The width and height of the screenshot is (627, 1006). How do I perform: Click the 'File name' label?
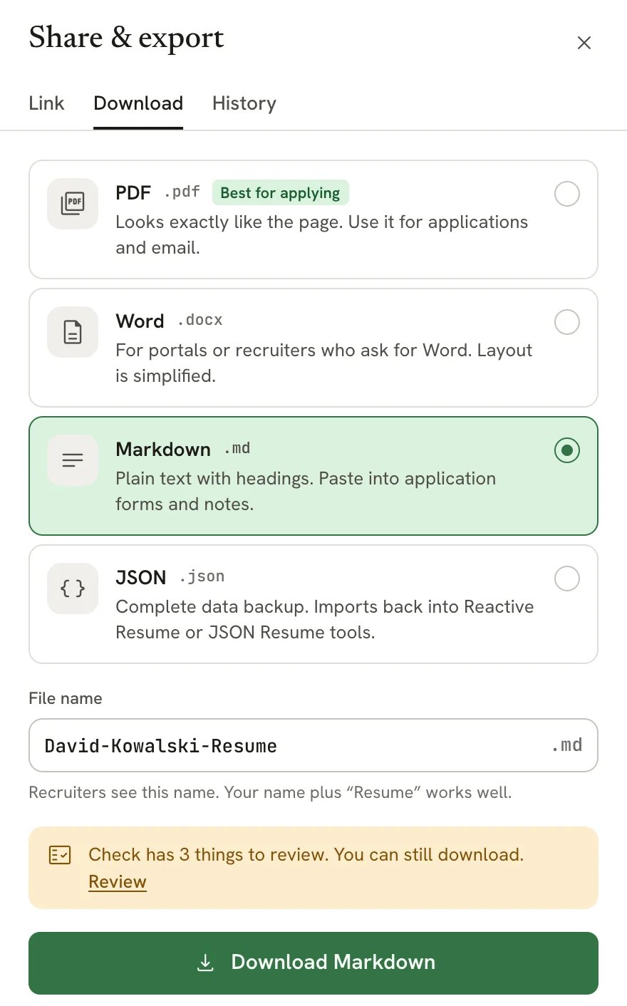[66, 698]
